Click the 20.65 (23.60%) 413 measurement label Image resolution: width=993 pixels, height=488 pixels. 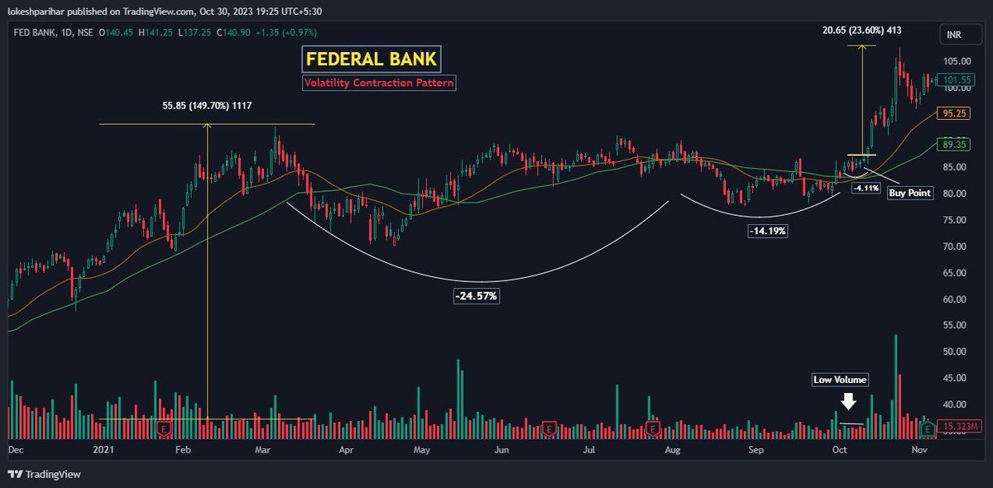tap(861, 30)
